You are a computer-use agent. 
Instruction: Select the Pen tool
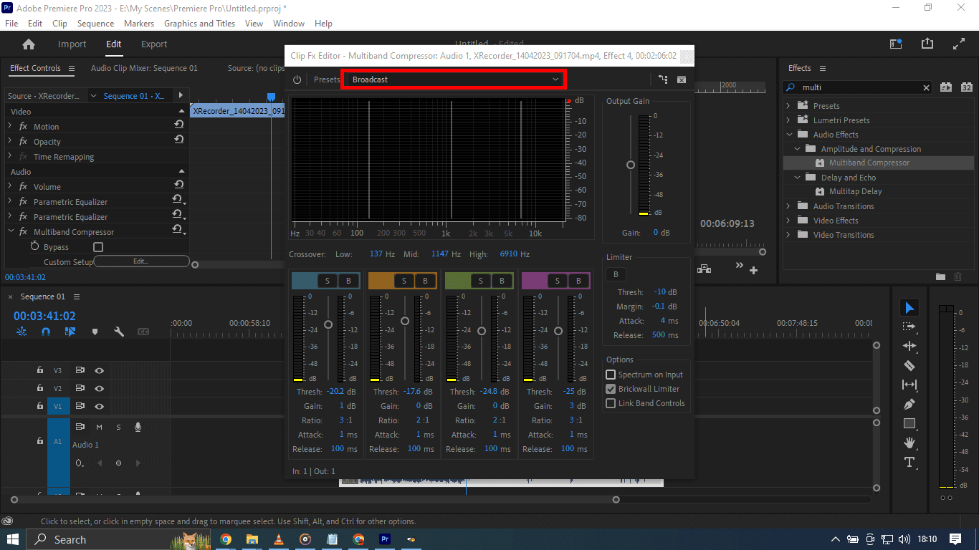point(909,404)
